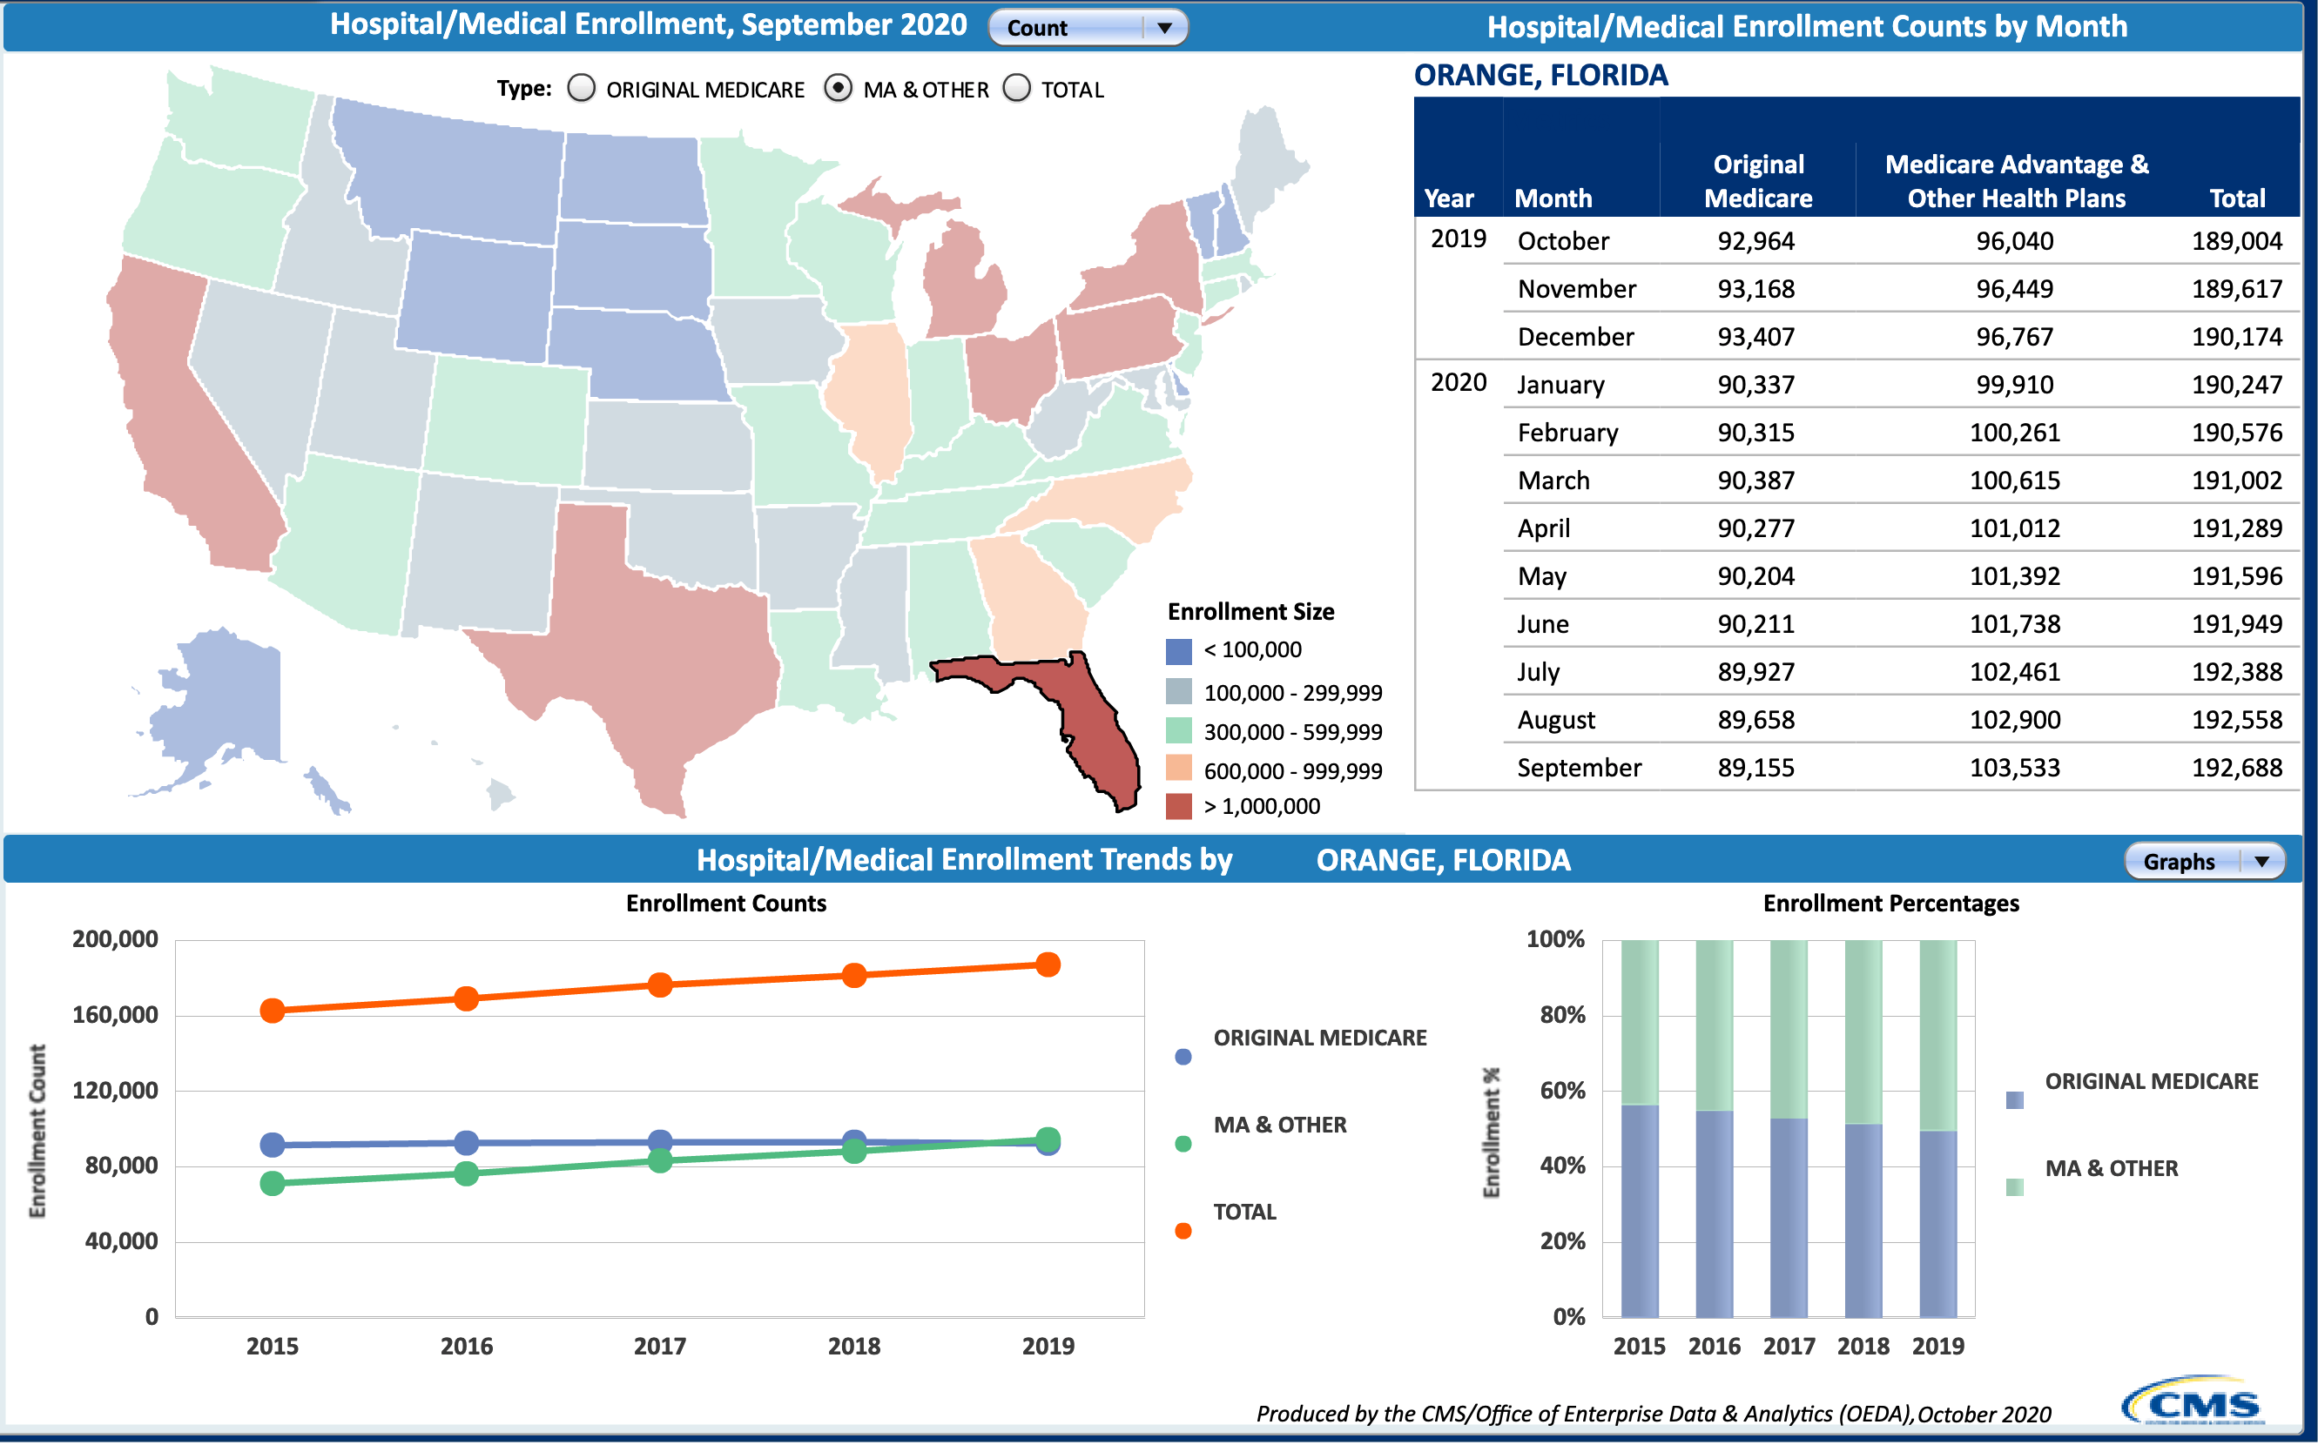Click the Month column header
The image size is (2318, 1445).
(1553, 198)
